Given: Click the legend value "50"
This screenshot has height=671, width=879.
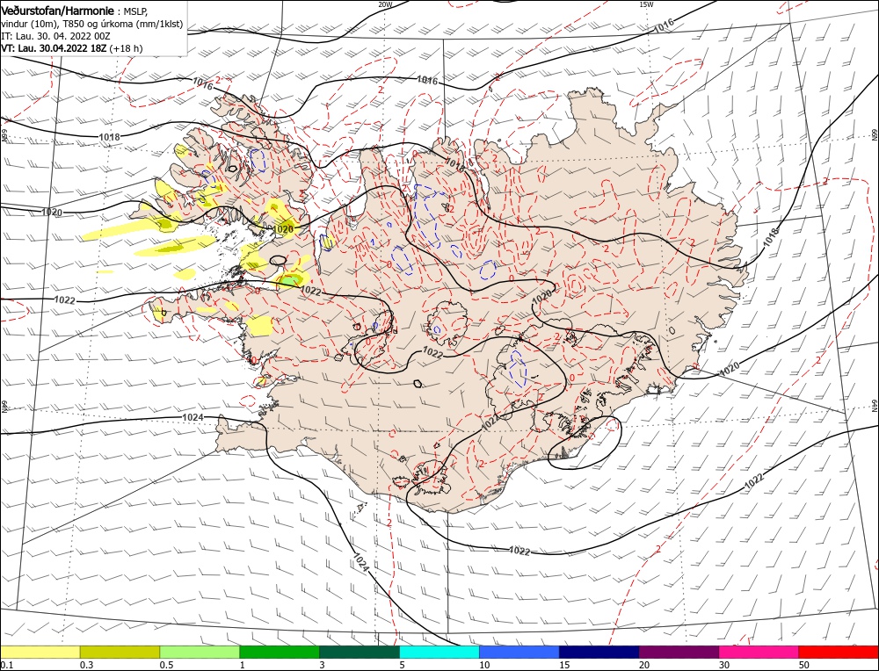Looking at the screenshot, I should click(804, 665).
